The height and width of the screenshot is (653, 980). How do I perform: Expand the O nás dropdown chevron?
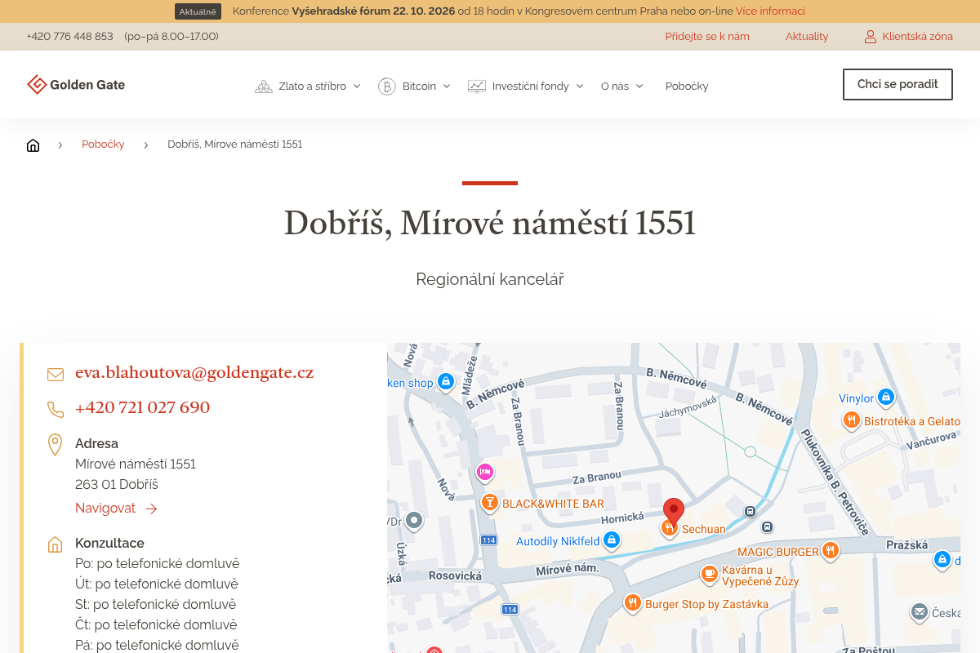pyautogui.click(x=639, y=87)
